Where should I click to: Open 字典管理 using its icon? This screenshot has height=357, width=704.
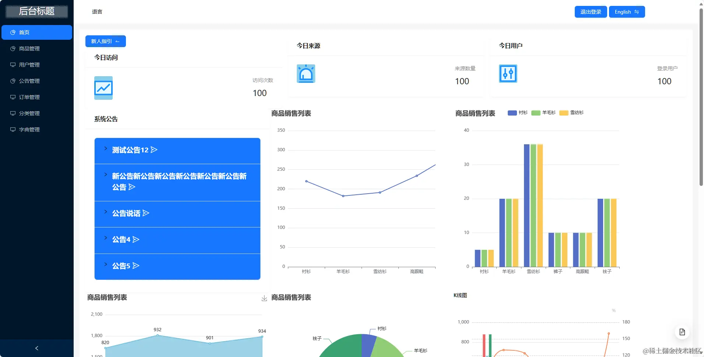click(x=13, y=129)
